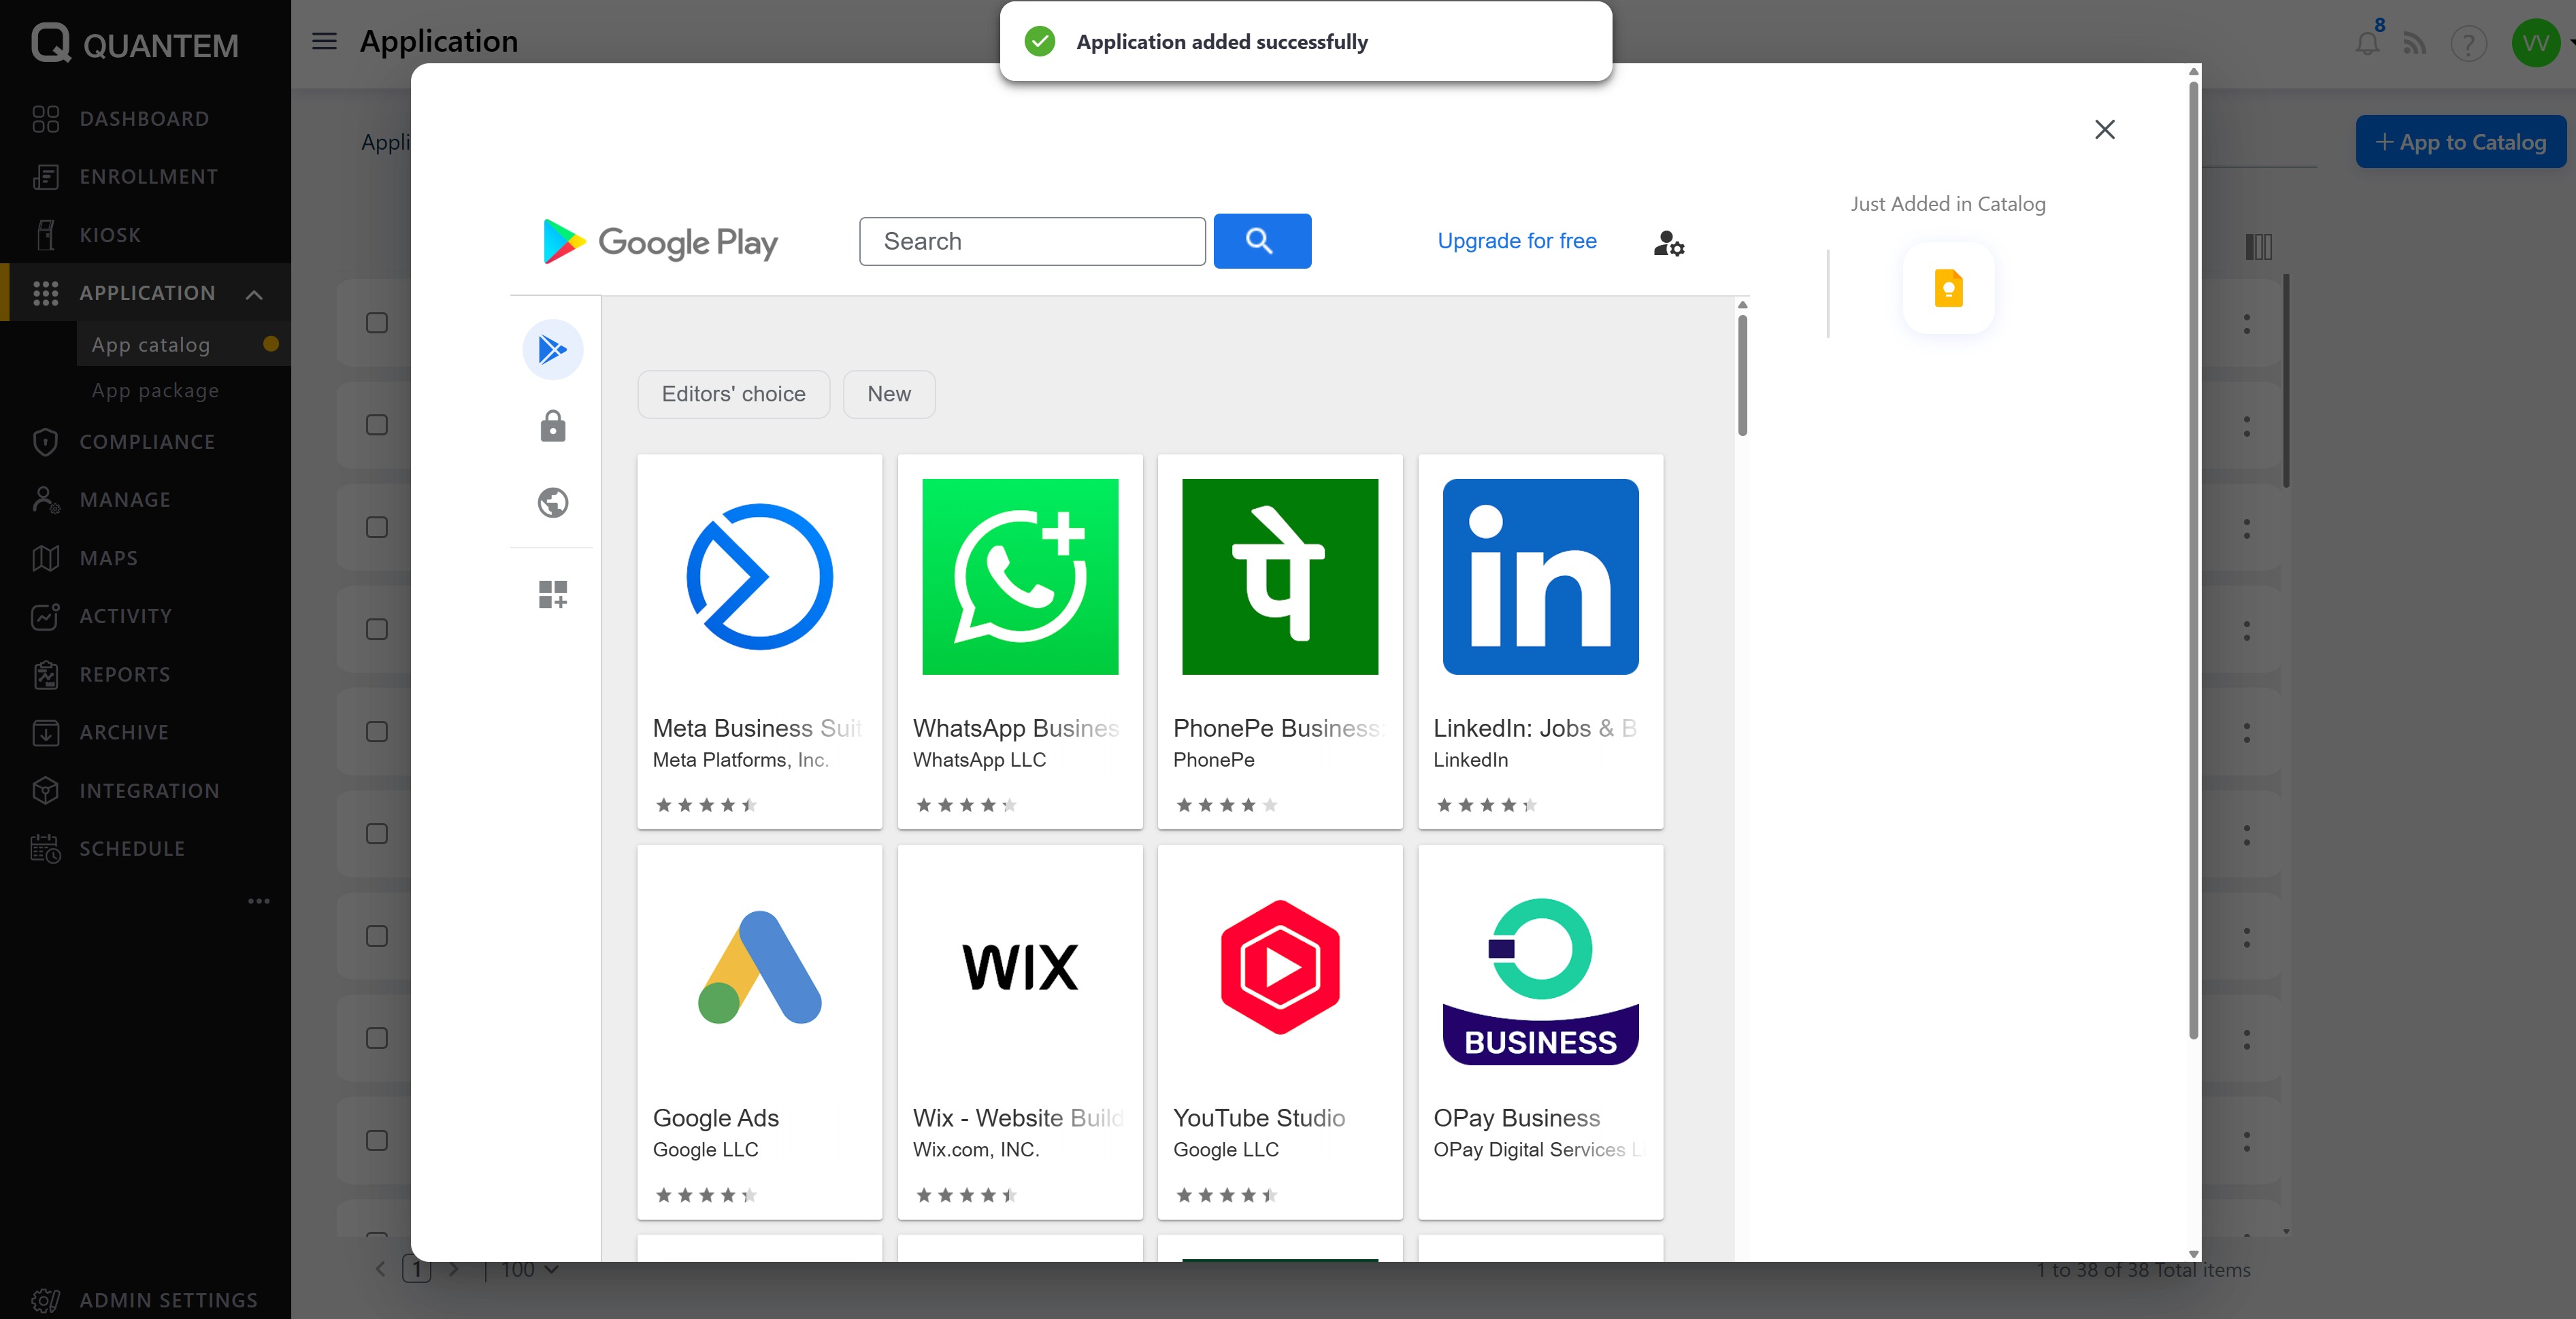
Task: Check the second row checkbox
Action: pos(376,425)
